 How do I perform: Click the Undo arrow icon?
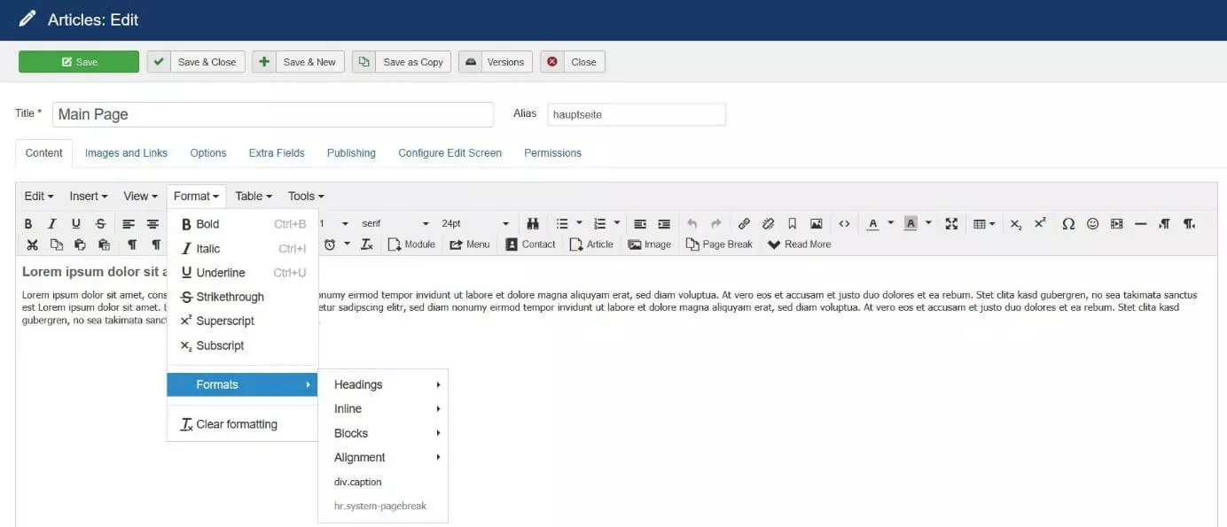point(692,224)
